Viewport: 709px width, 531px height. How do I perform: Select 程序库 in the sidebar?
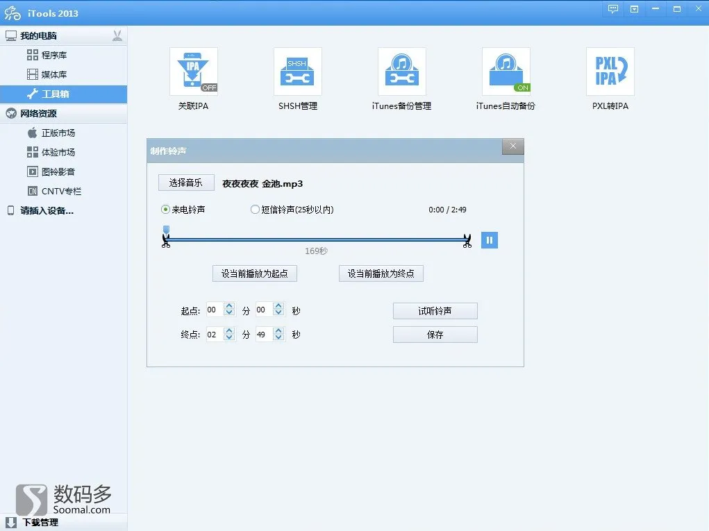pos(63,55)
